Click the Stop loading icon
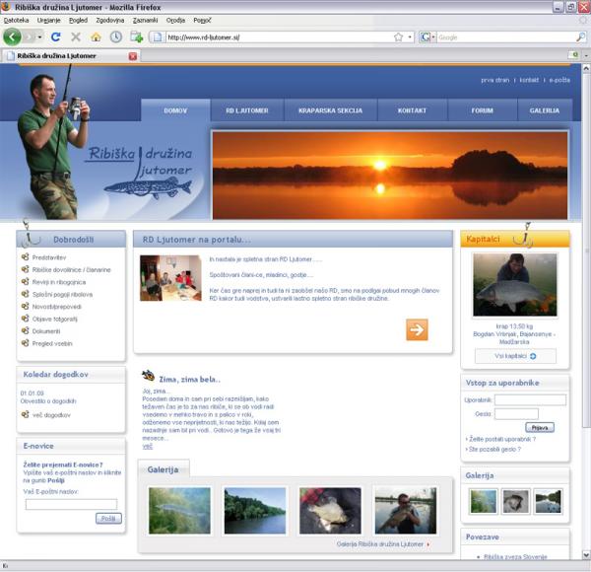 (x=76, y=37)
